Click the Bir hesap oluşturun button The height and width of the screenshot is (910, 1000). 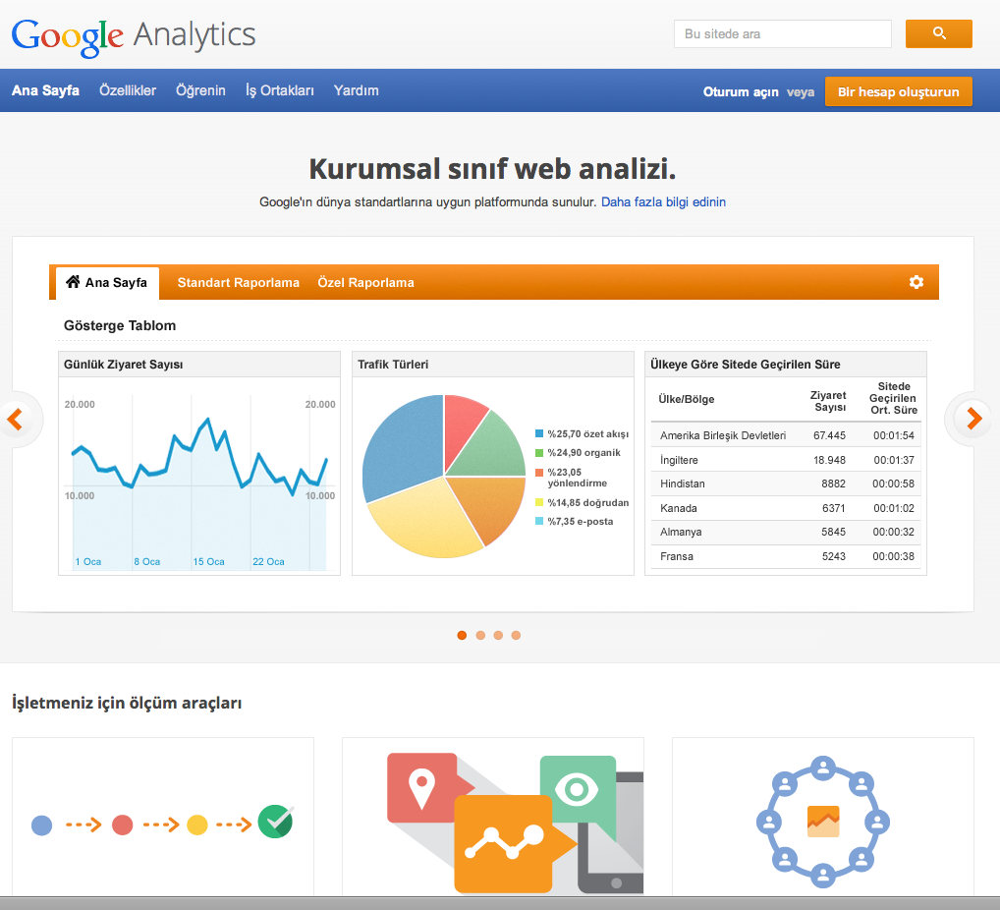point(899,91)
